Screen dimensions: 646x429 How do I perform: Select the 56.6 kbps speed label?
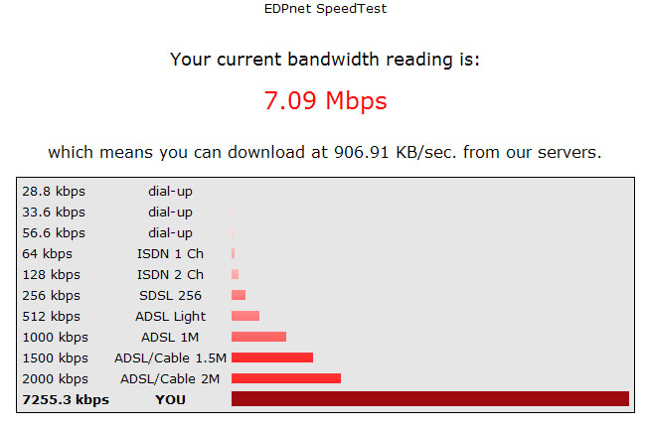[x=54, y=232]
